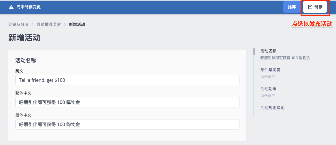Image resolution: width=336 pixels, height=145 pixels.
Task: Click the chevron after 会员推荐奖赏
Action: click(x=65, y=24)
